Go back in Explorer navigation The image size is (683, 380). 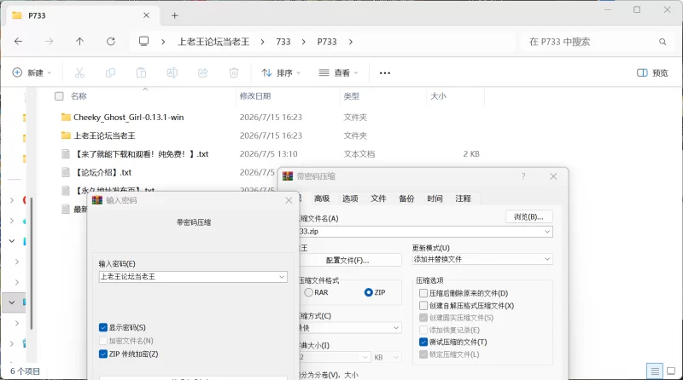coord(18,41)
